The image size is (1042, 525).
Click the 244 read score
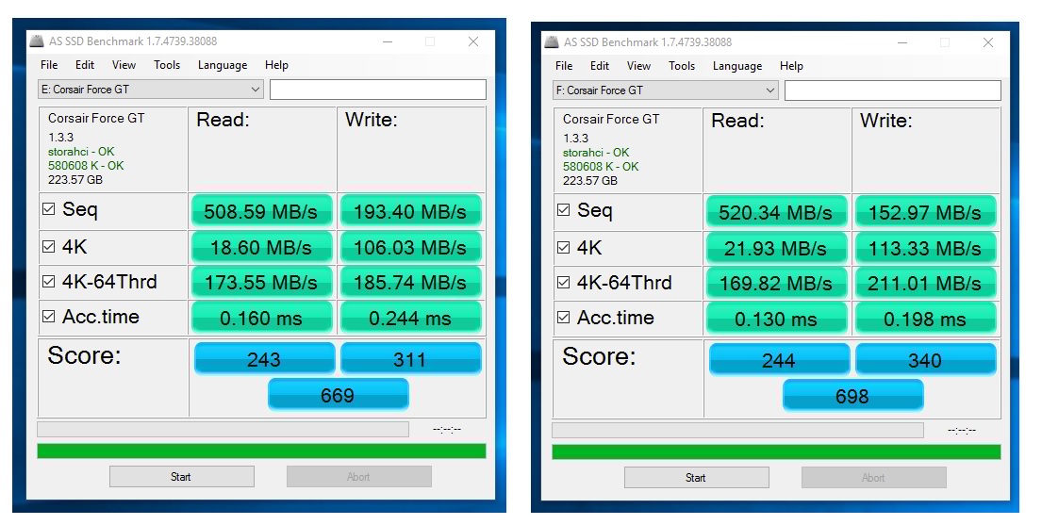click(780, 359)
